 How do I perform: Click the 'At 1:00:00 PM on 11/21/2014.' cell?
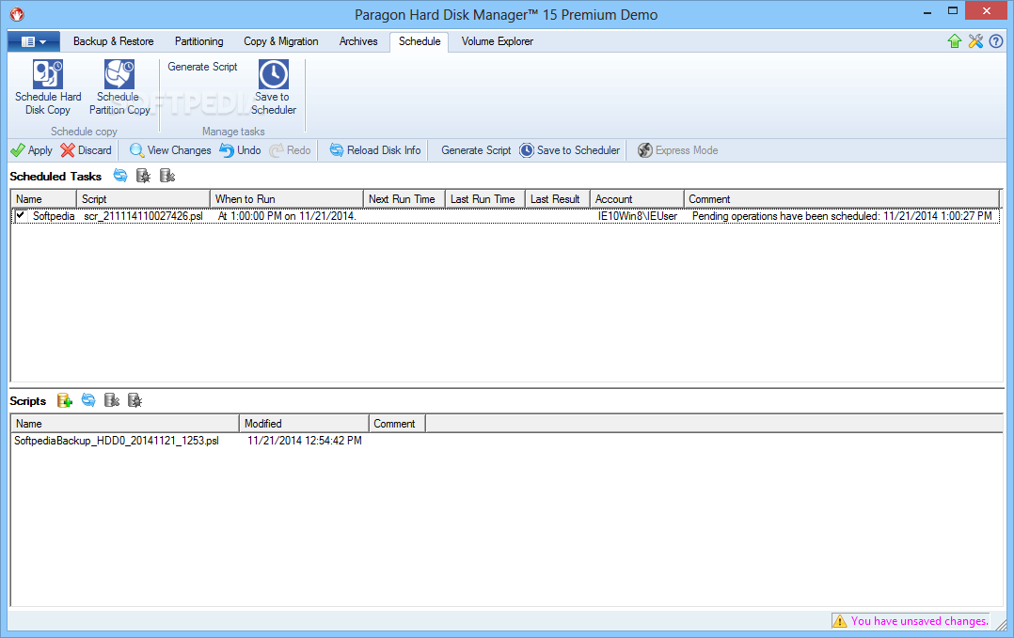(x=287, y=216)
